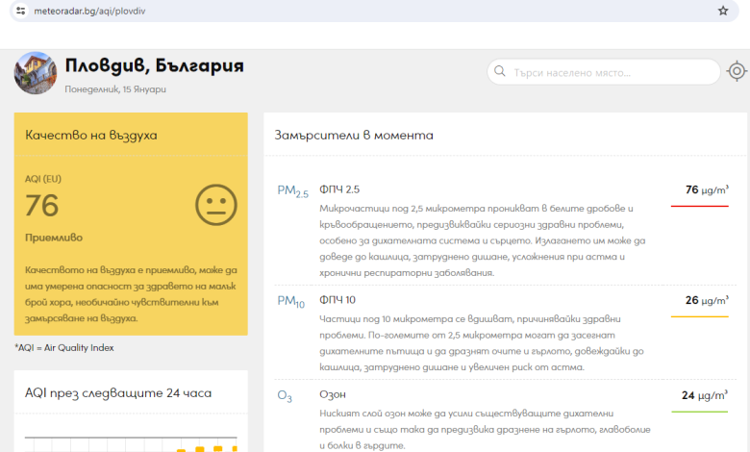Click the 'AQI (EU)' label
Screen dimensions: 750x452
43,179
